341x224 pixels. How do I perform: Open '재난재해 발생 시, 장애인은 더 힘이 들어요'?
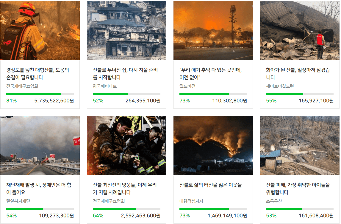[39, 189]
